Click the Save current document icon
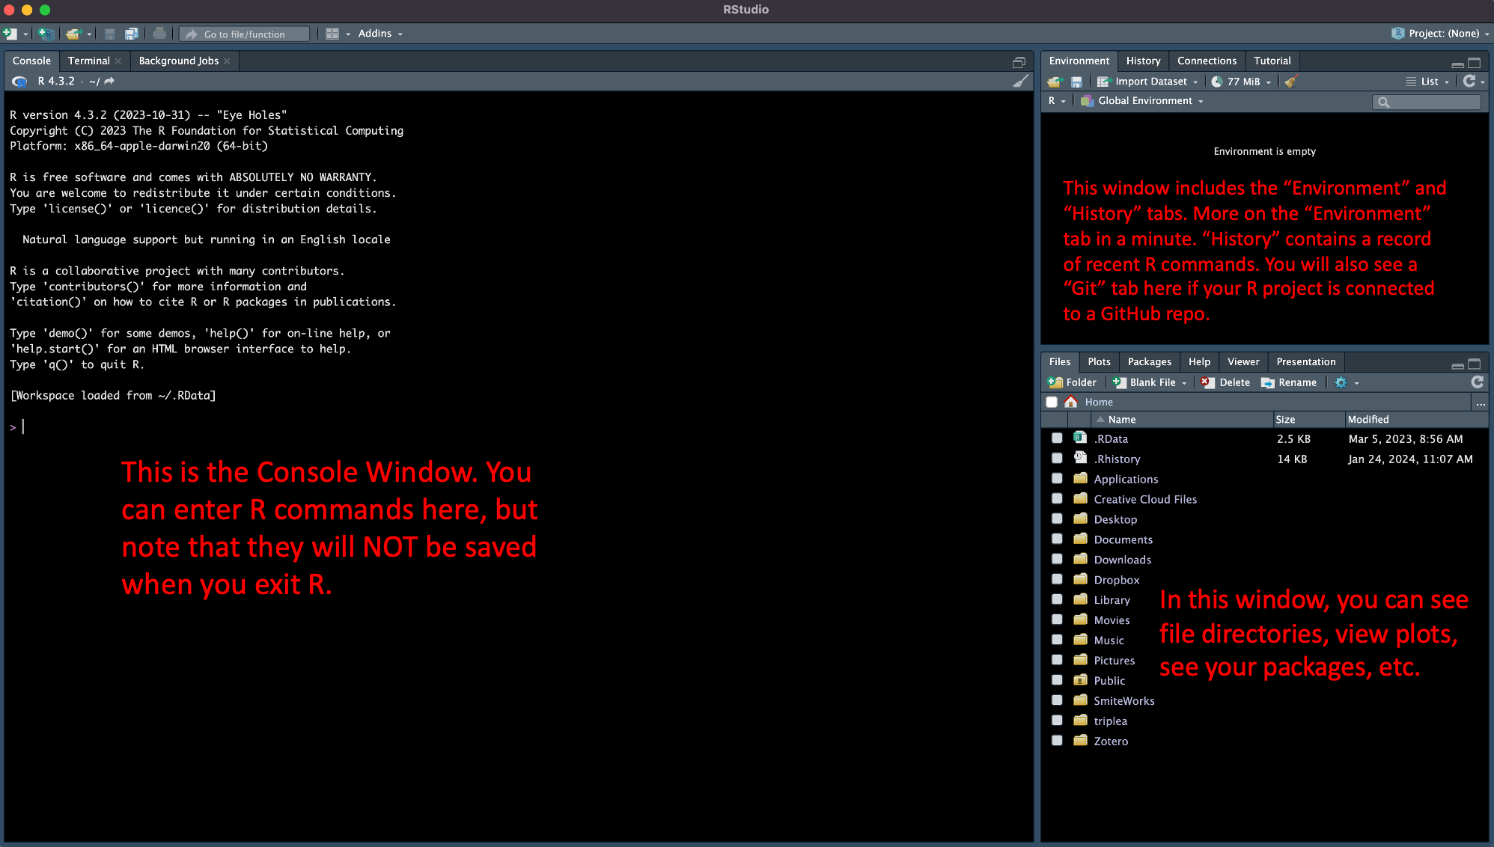This screenshot has height=847, width=1494. [110, 34]
